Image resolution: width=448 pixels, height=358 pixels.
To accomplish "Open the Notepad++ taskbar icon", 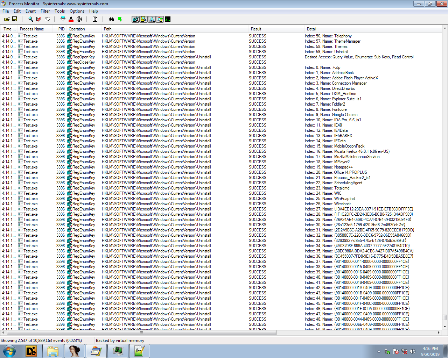I will (139, 351).
